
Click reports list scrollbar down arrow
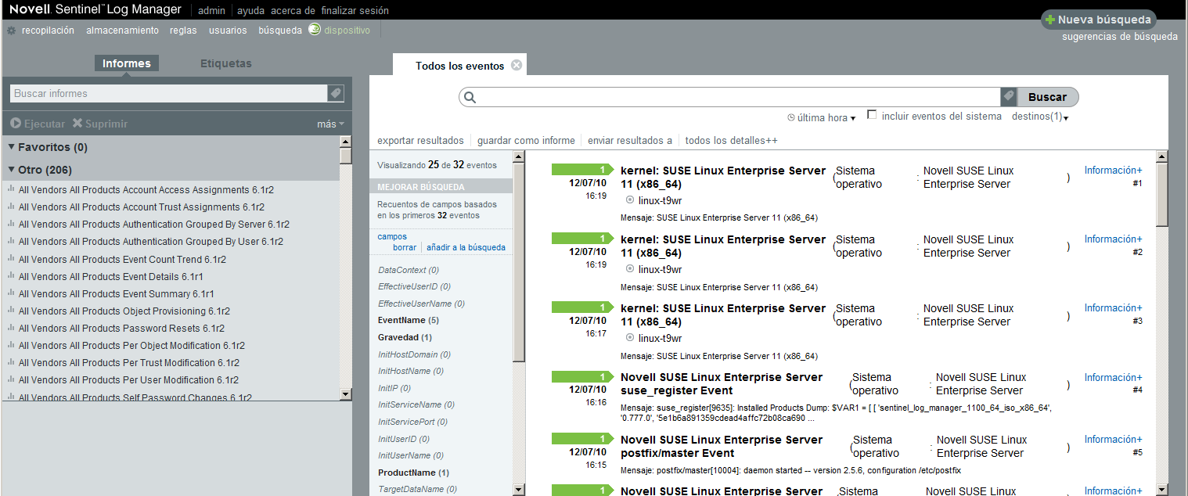click(346, 394)
